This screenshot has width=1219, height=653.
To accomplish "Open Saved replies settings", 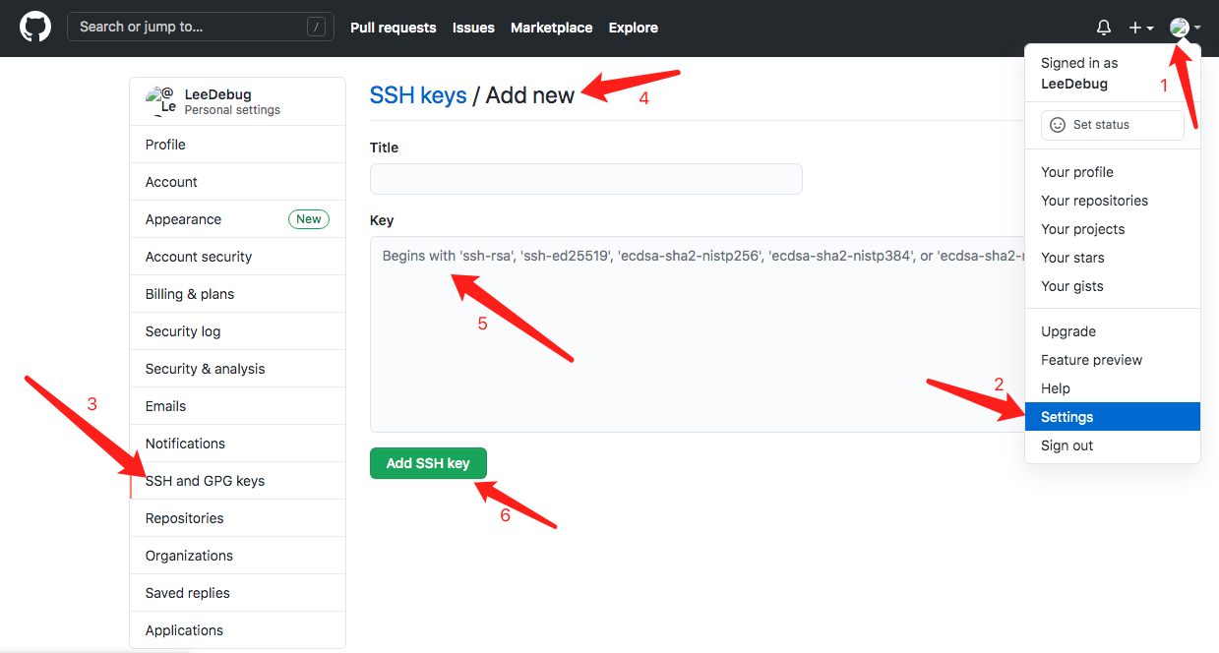I will coord(237,593).
